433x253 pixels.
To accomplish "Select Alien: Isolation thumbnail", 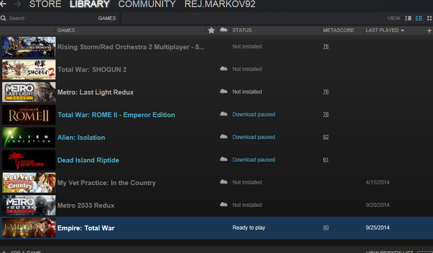I will click(29, 137).
